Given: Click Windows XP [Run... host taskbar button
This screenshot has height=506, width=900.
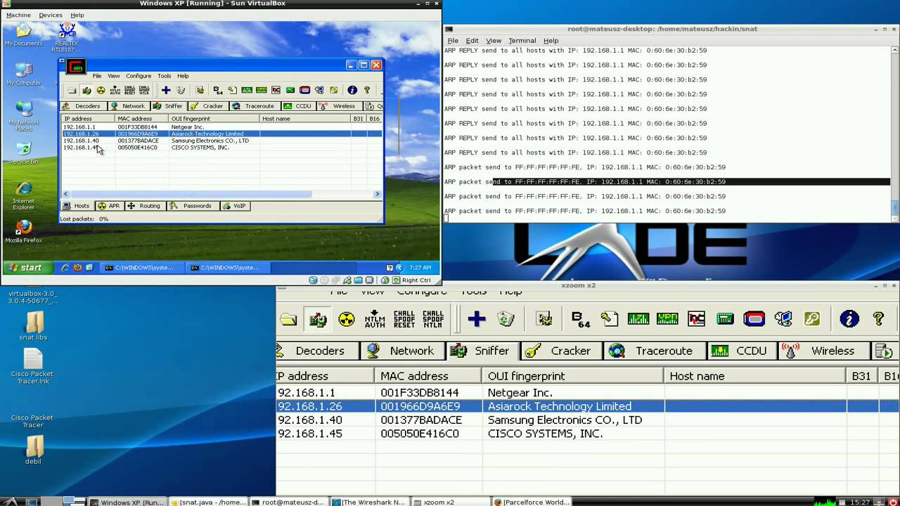Looking at the screenshot, I should tap(128, 502).
